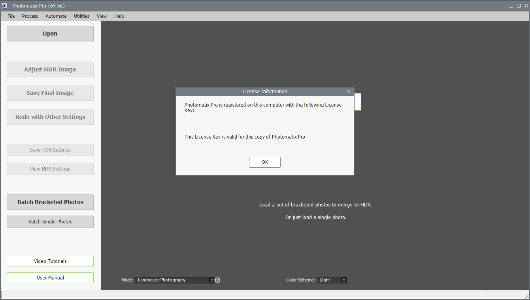
Task: Open the User Manual link
Action: point(50,278)
